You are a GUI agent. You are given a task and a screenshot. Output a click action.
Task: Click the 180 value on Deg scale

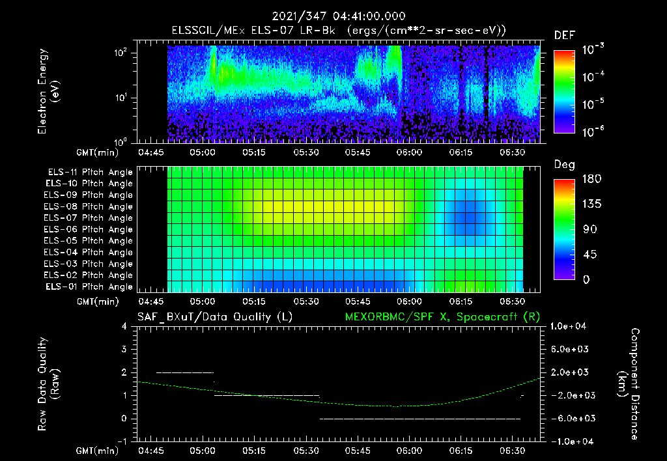click(591, 179)
